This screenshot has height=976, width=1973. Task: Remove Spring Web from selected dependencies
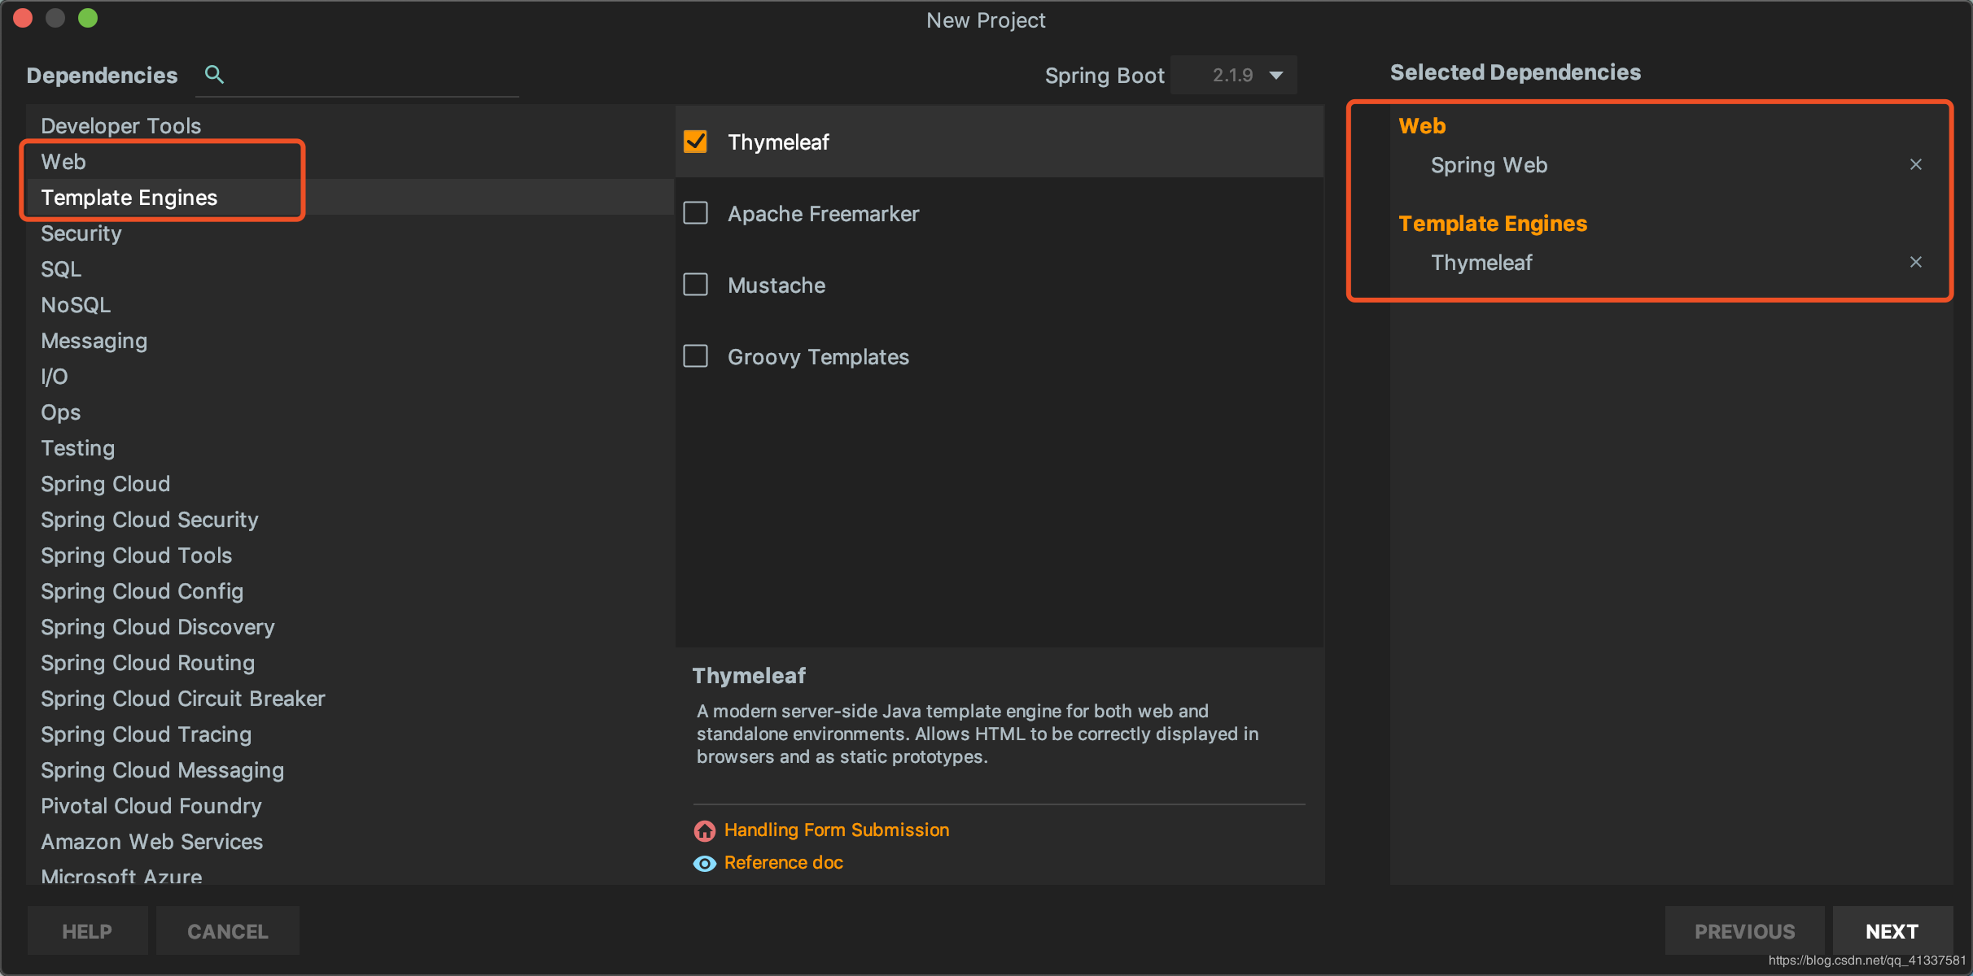[x=1915, y=165]
